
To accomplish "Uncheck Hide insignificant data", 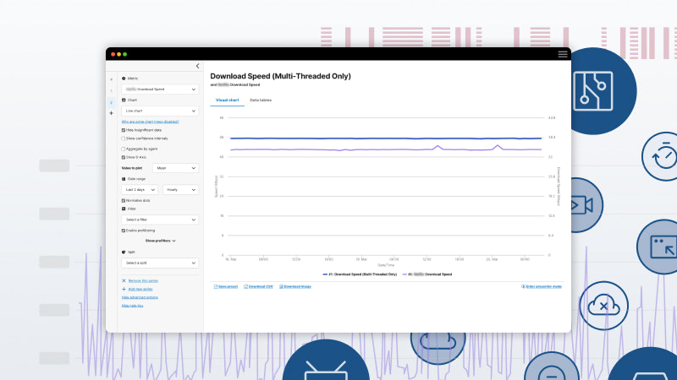I will [124, 130].
